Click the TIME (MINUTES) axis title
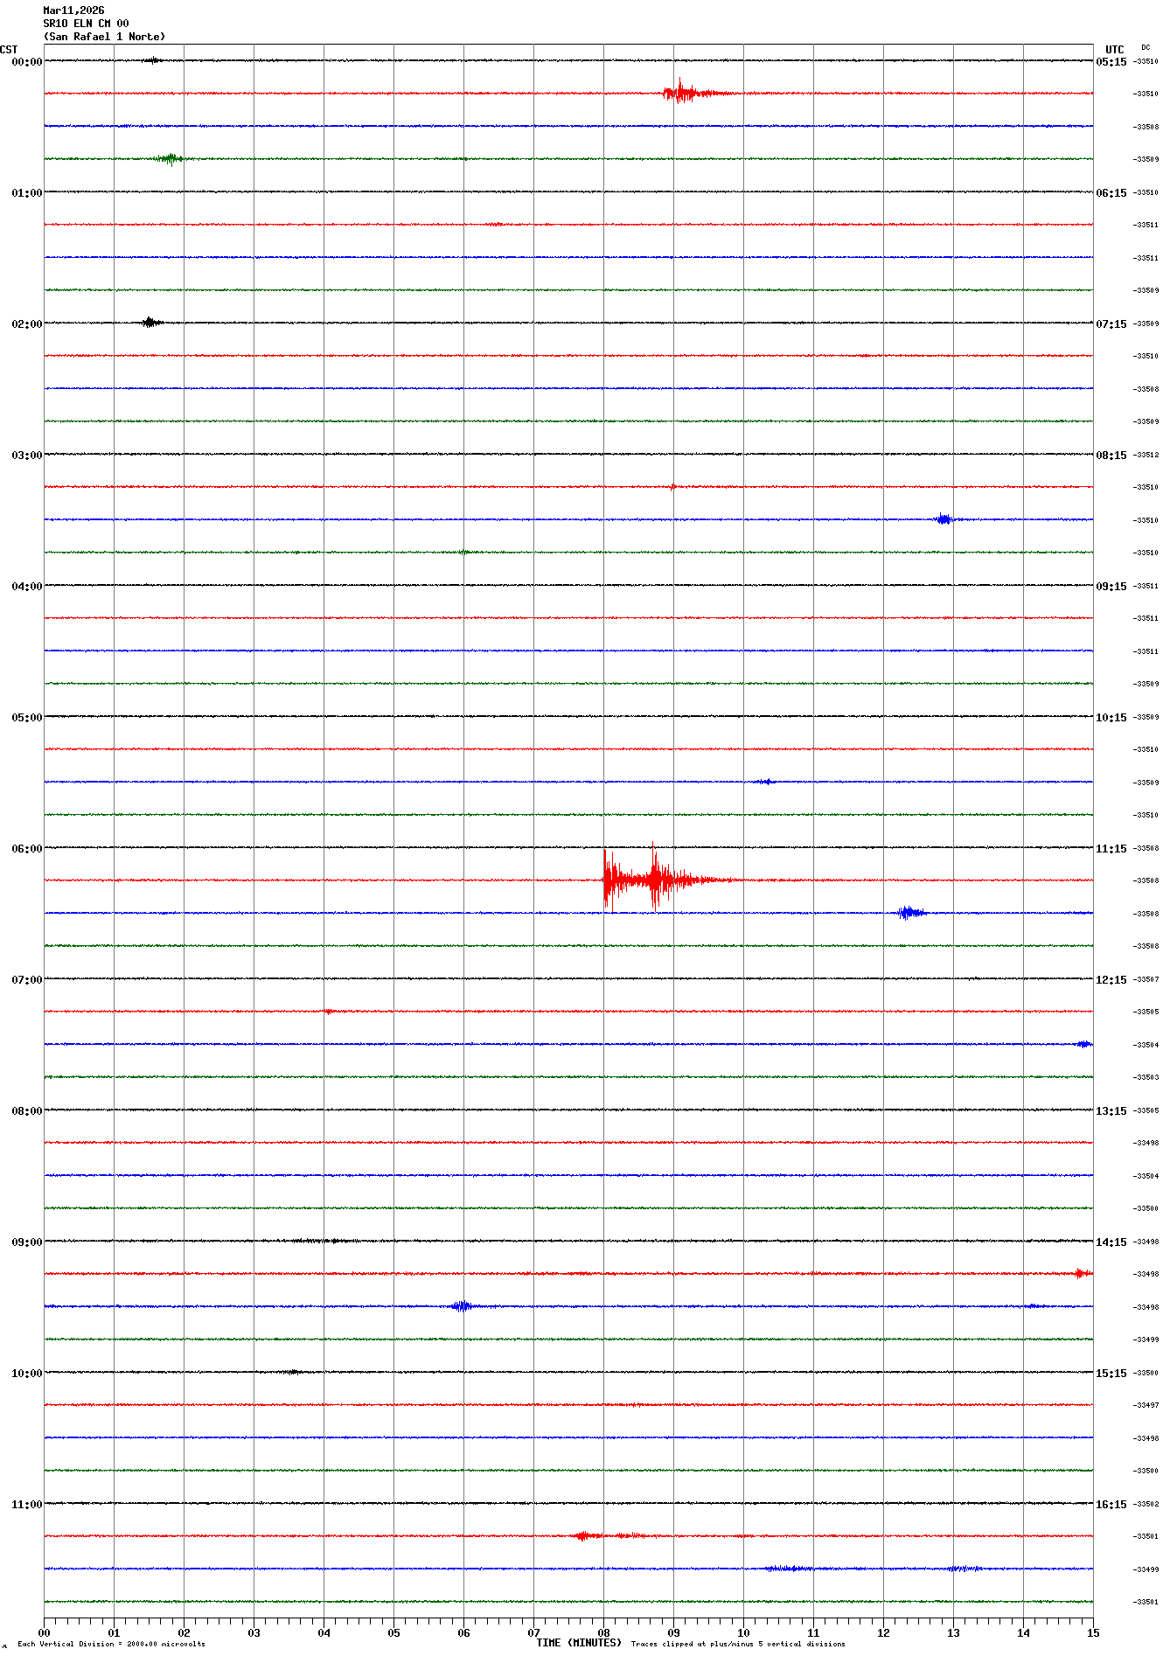Screen dimensions: 1163x1656 (578, 1643)
